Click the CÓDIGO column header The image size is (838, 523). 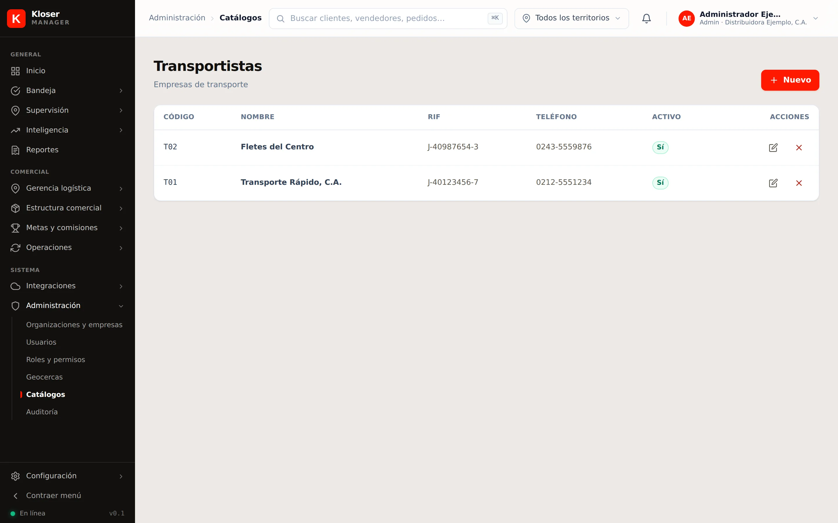click(x=179, y=117)
